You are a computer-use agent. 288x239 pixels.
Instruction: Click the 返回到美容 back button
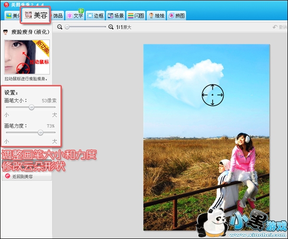click(27, 177)
